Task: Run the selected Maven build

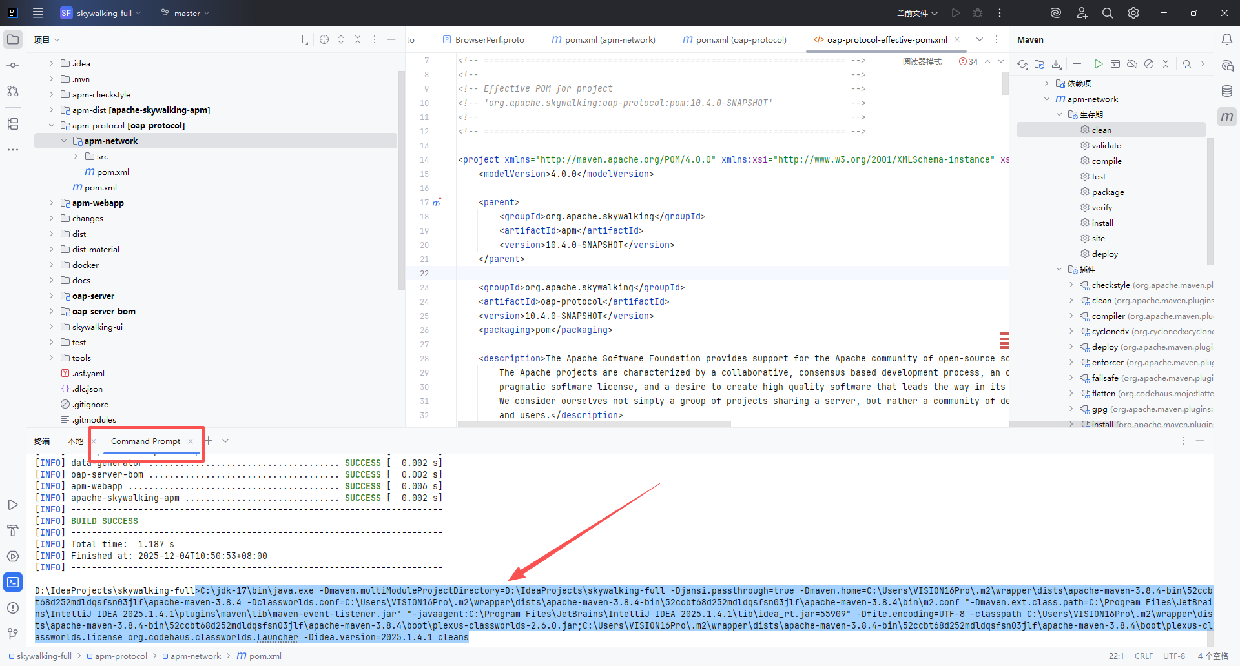Action: click(x=1099, y=64)
